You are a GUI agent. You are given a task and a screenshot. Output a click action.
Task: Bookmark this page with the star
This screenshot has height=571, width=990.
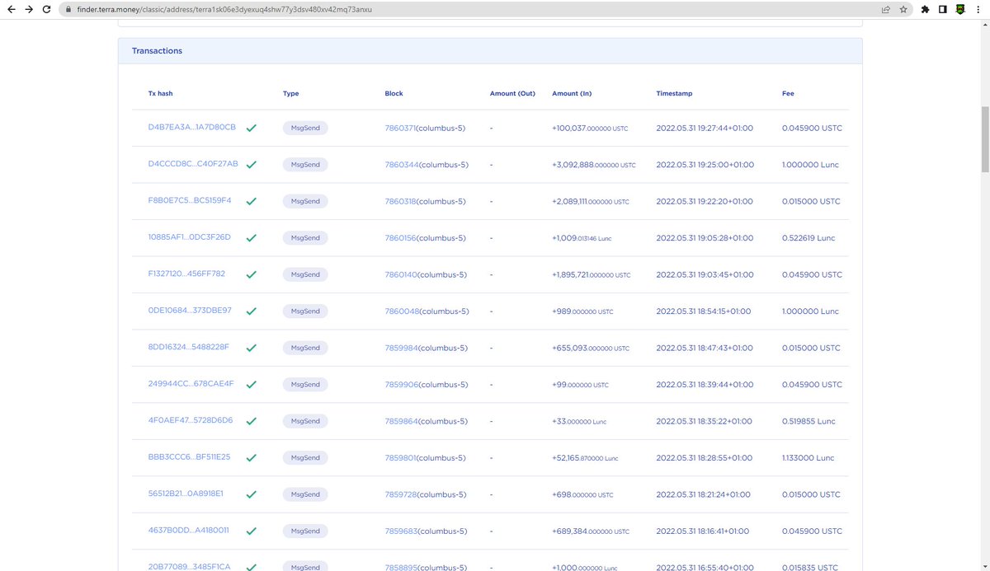(x=903, y=10)
